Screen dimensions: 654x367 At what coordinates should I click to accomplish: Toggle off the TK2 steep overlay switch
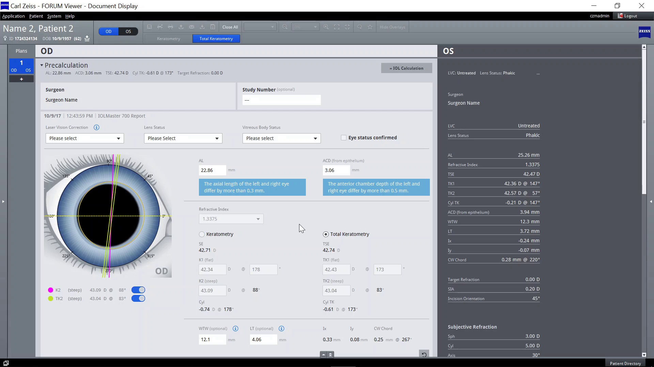pos(138,298)
